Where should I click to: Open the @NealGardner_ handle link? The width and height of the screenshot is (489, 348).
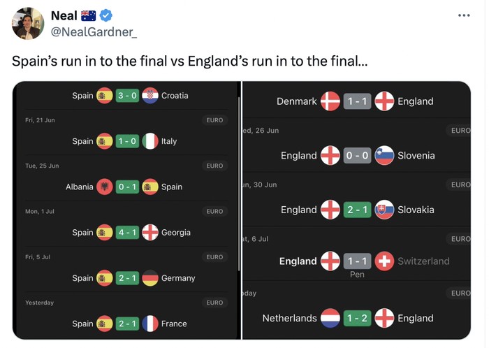[x=94, y=31]
